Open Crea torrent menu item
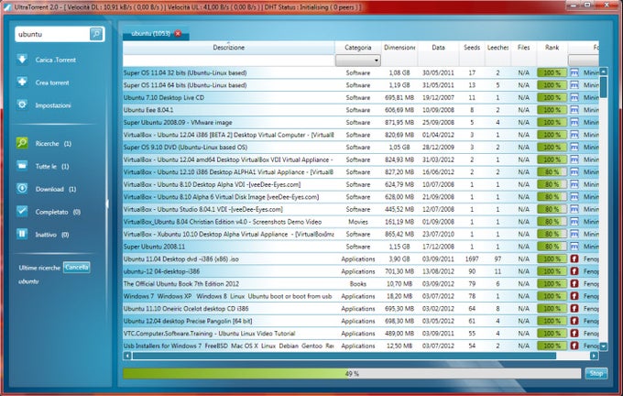Viewport: 623px width, 396px height. [x=52, y=82]
